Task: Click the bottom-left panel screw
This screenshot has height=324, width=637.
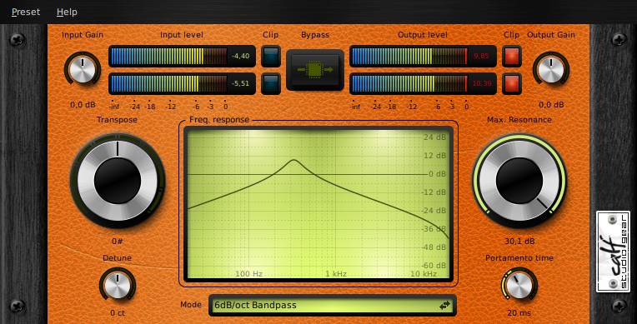Action: point(17,306)
